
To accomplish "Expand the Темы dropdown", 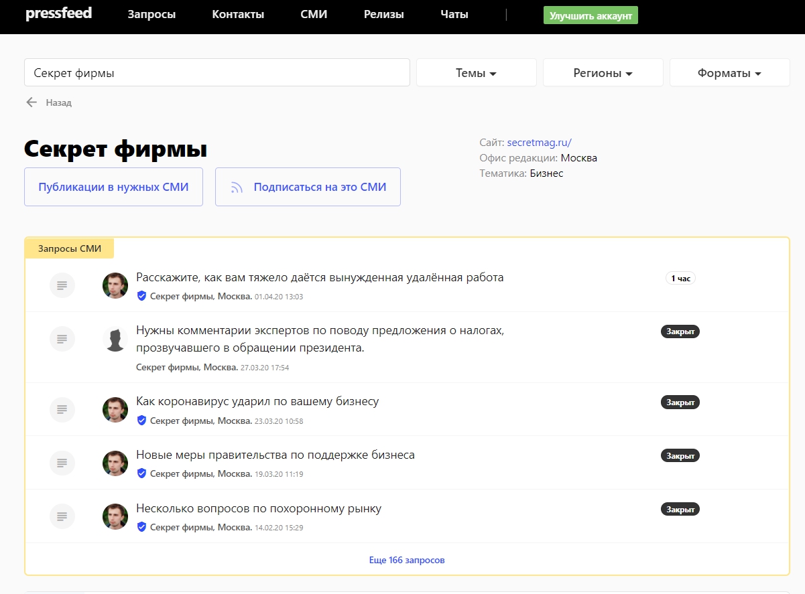I will 476,73.
